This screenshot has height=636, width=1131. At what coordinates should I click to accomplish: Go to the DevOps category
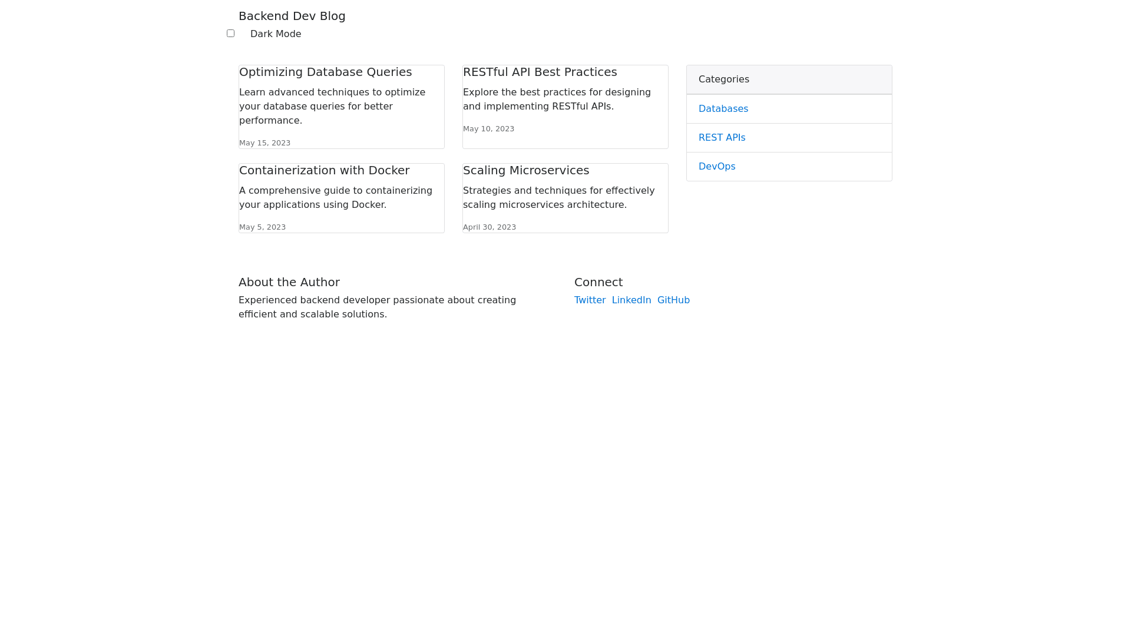pos(716,167)
